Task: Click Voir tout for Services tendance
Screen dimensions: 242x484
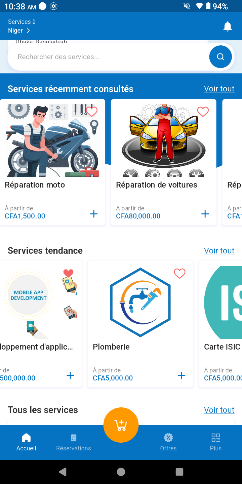Action: (219, 250)
